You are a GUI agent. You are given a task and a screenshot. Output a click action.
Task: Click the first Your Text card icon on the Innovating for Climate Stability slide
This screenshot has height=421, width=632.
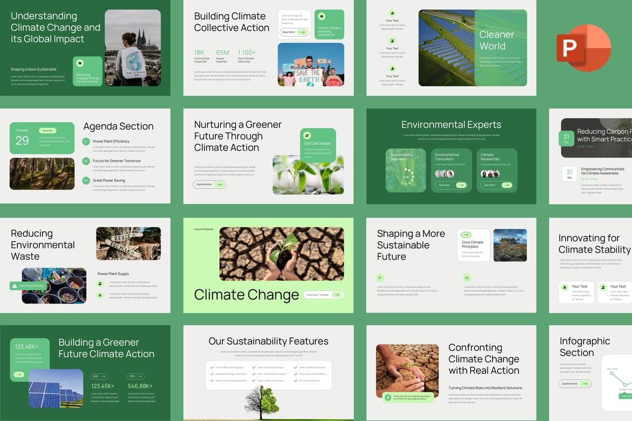point(564,287)
